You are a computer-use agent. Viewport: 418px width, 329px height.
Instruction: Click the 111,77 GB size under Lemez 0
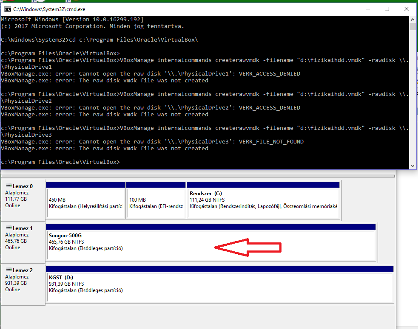pyautogui.click(x=16, y=199)
